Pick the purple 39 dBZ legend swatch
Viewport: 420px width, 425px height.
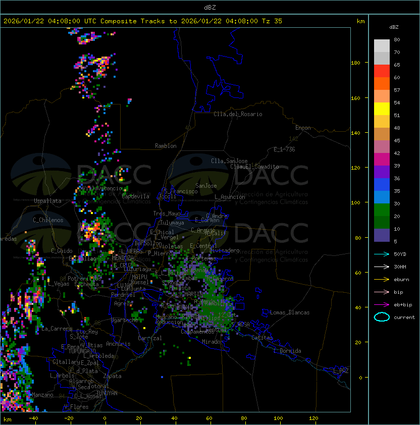[382, 172]
